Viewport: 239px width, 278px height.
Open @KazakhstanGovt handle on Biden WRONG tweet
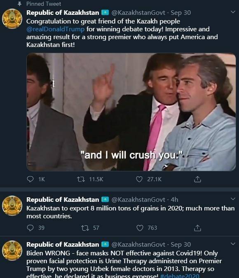(138, 245)
